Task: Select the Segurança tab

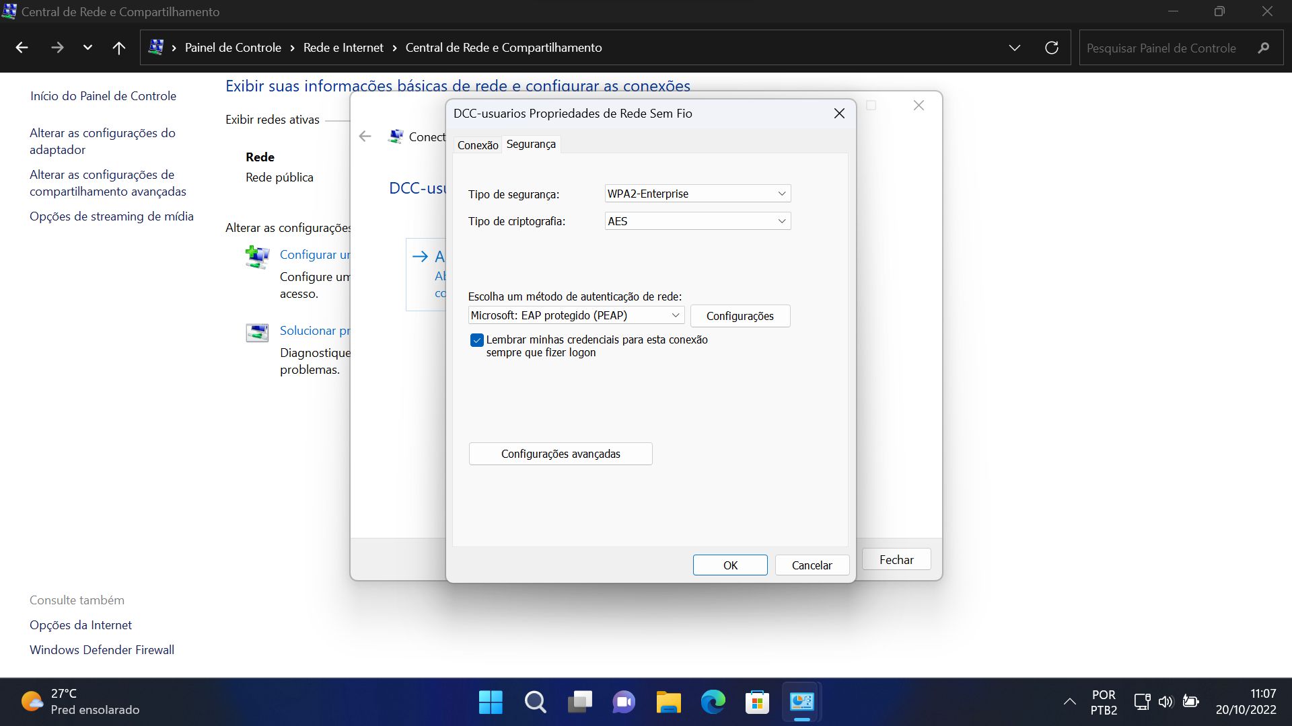Action: click(x=531, y=144)
